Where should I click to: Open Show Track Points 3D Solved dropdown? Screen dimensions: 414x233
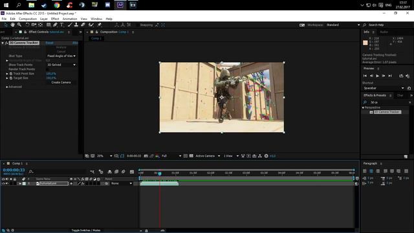point(61,65)
